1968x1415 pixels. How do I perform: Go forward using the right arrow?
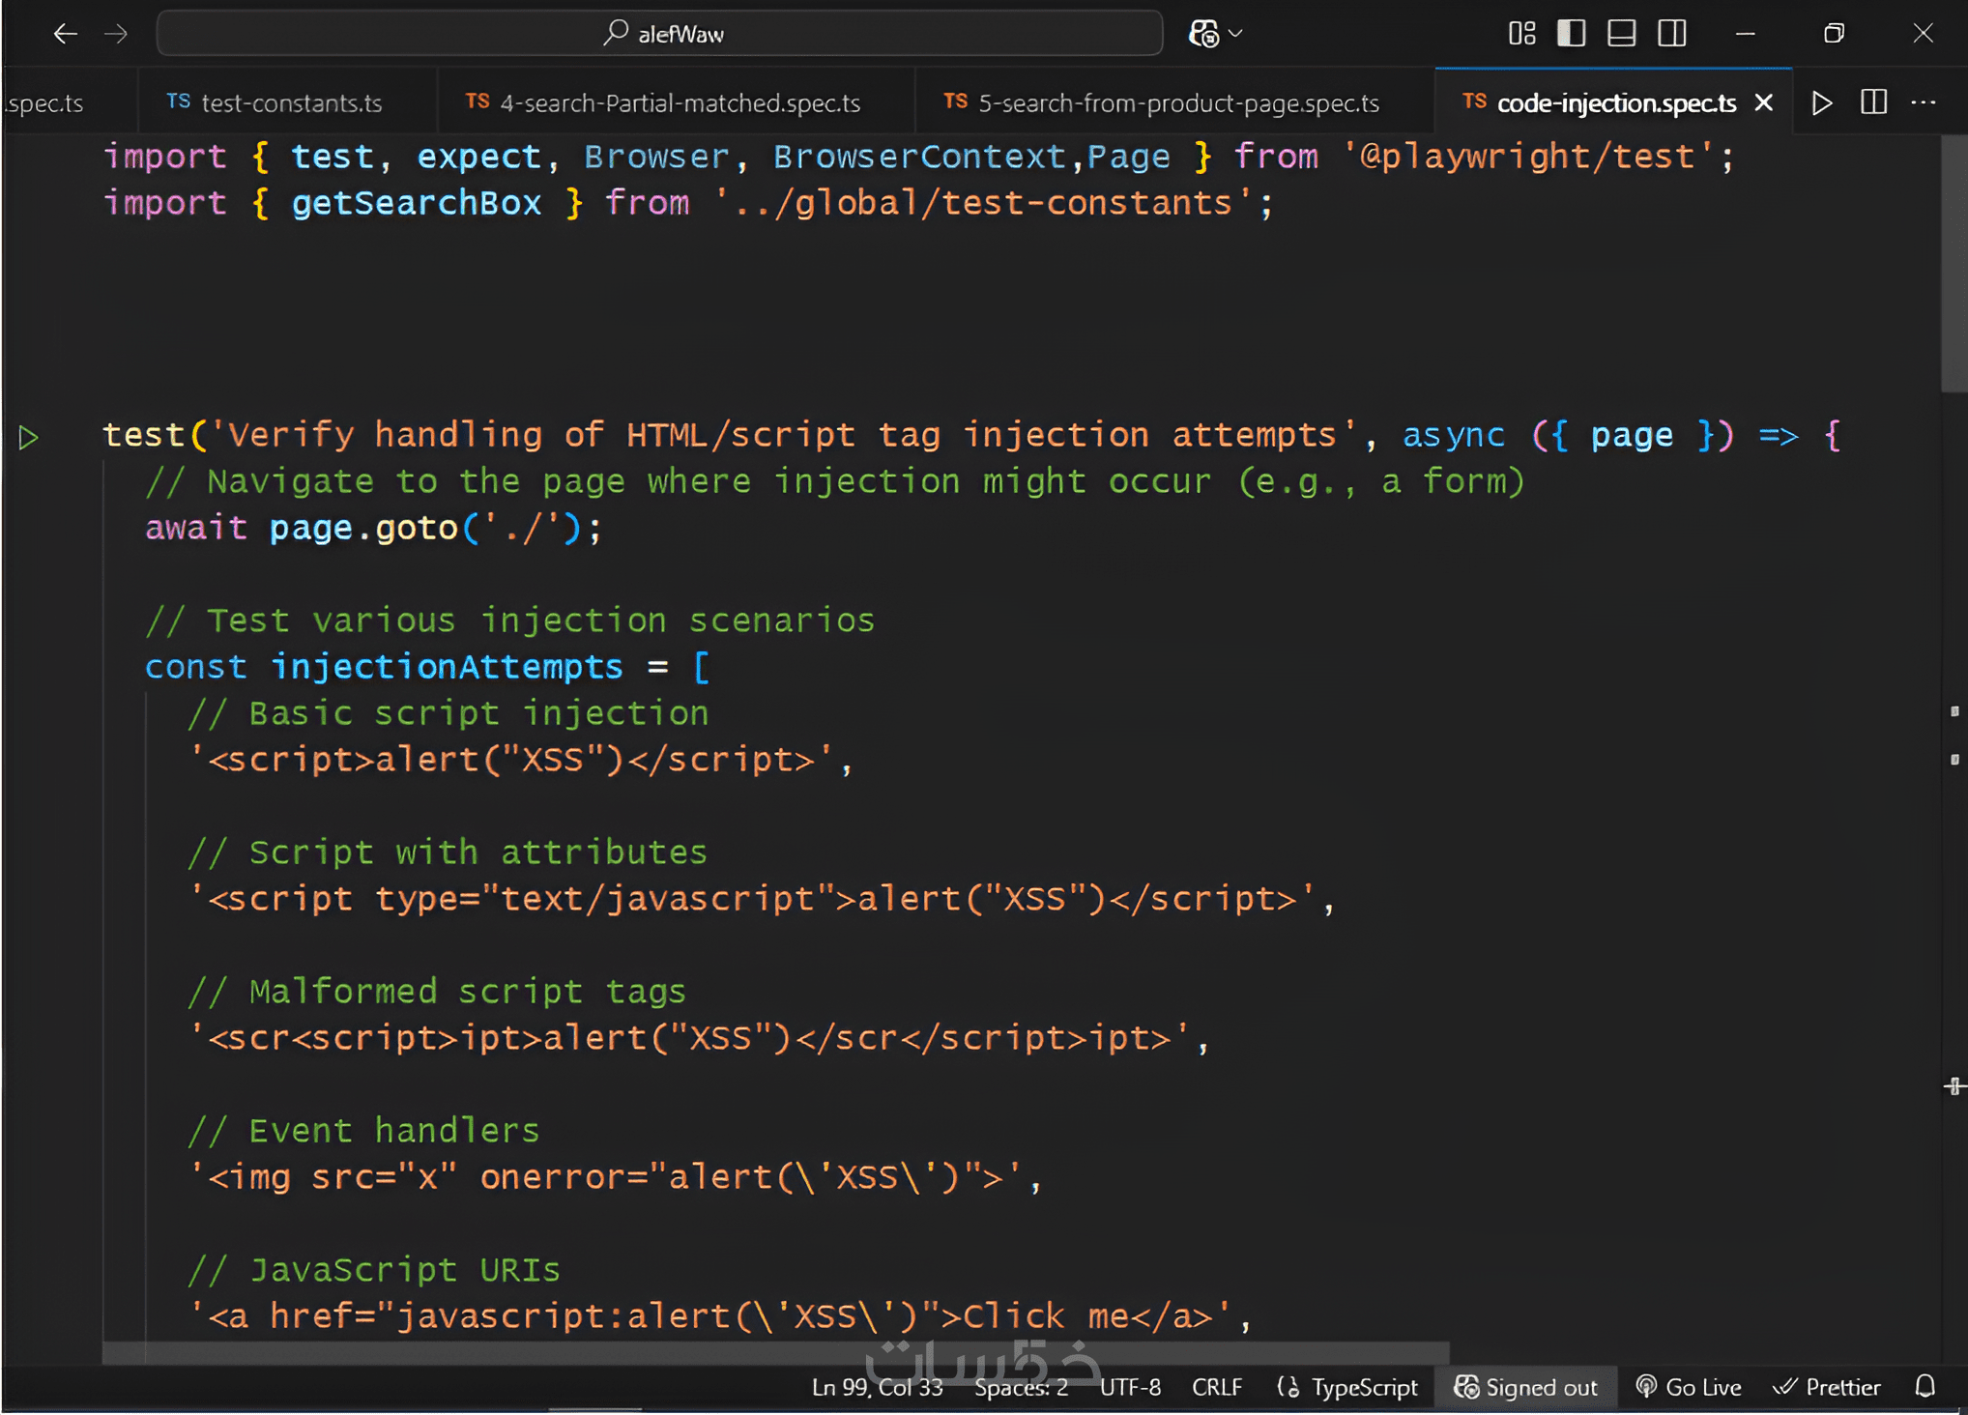pyautogui.click(x=116, y=34)
